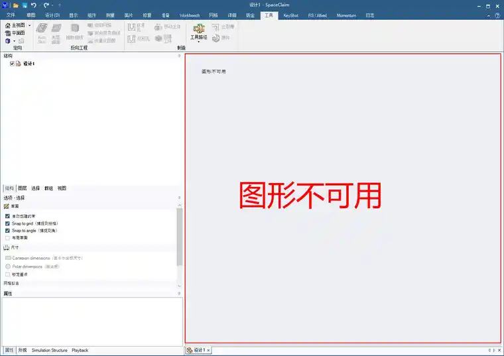Click the 止裂槽 relief tool icon
504x356 pixels.
coord(216,27)
